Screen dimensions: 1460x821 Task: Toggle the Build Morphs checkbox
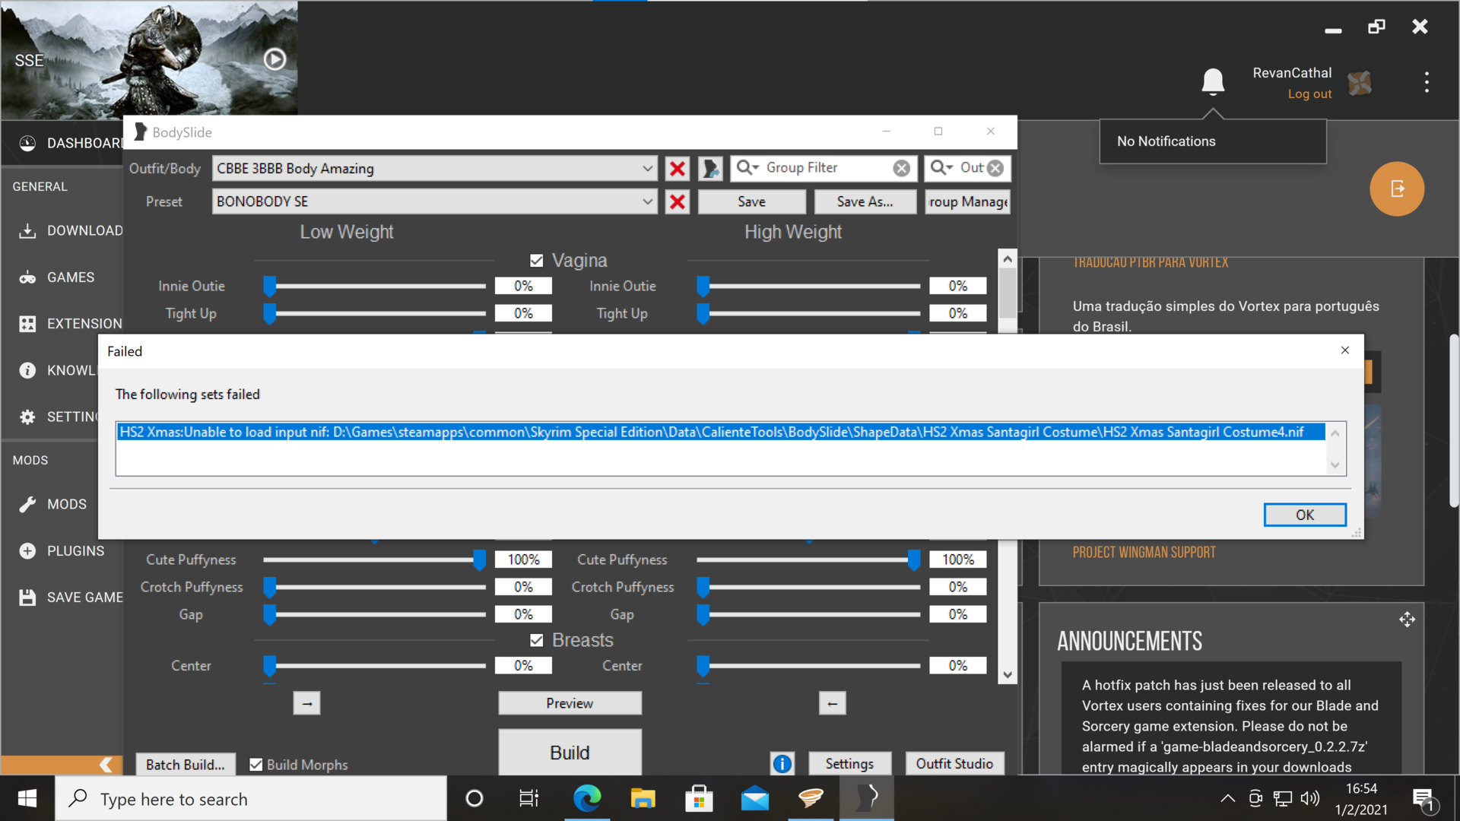click(x=256, y=765)
